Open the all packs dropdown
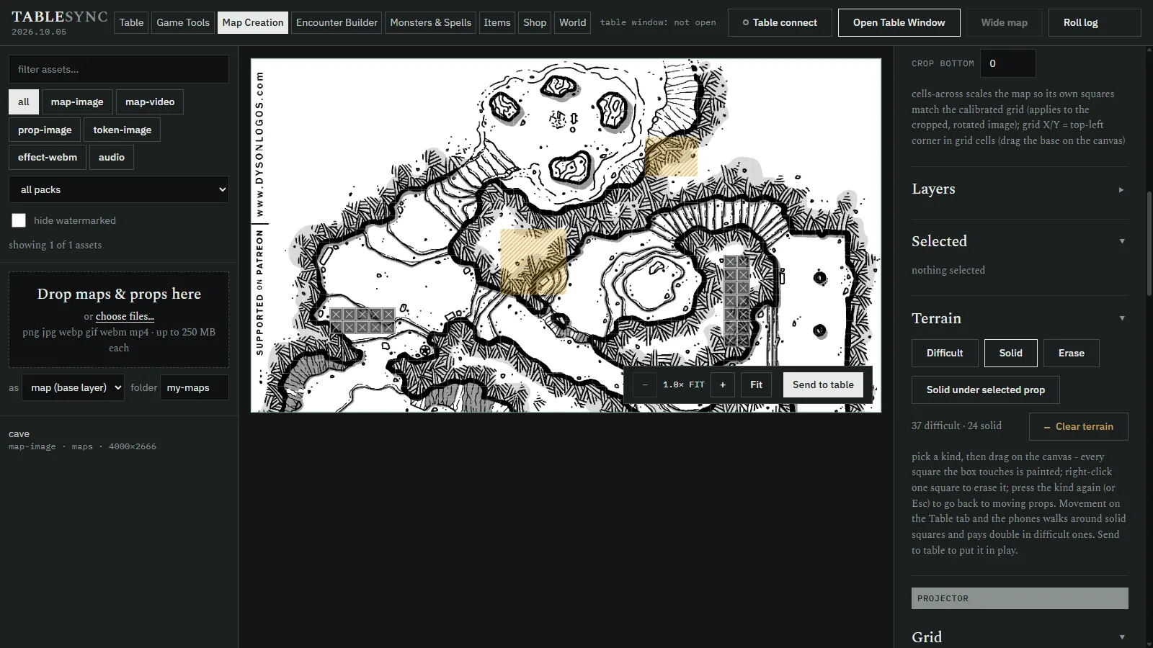This screenshot has height=648, width=1153. pos(119,189)
